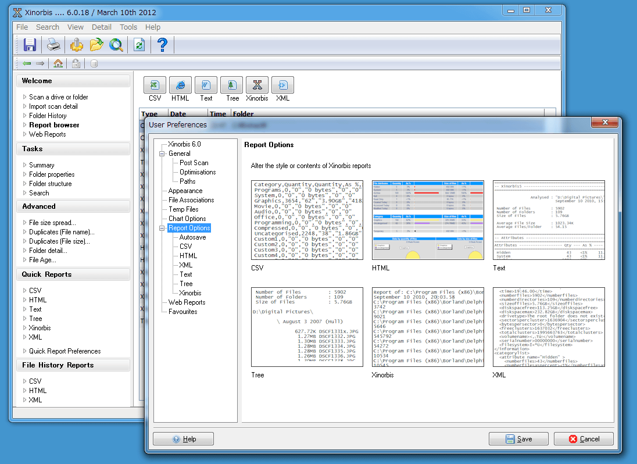
Task: Open the XML report preview thumbnail
Action: pos(549,327)
